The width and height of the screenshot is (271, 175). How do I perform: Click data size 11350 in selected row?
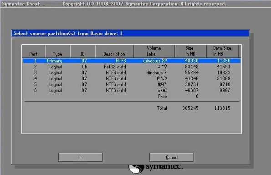[224, 61]
